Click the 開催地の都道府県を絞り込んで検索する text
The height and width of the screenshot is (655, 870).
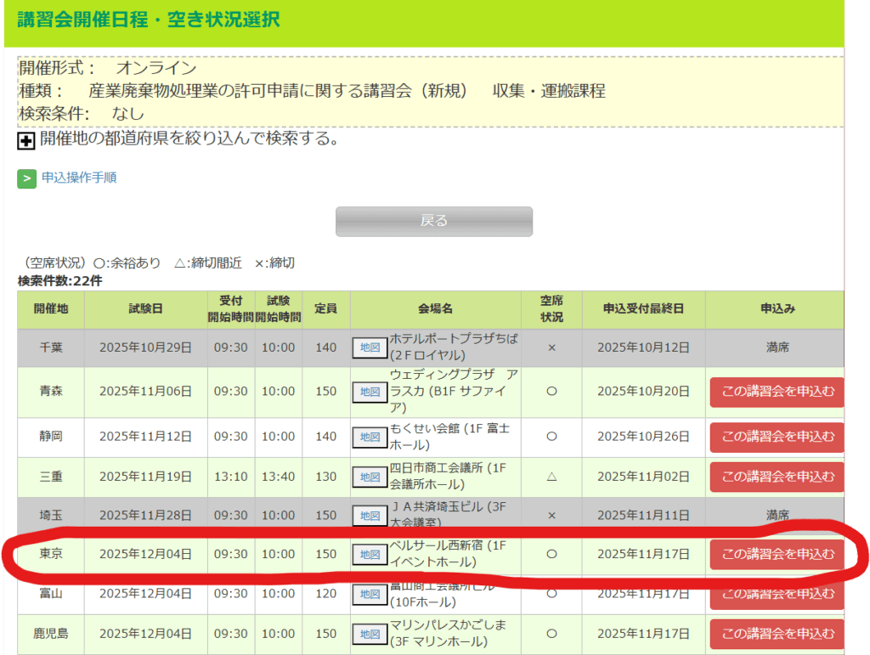(x=189, y=138)
